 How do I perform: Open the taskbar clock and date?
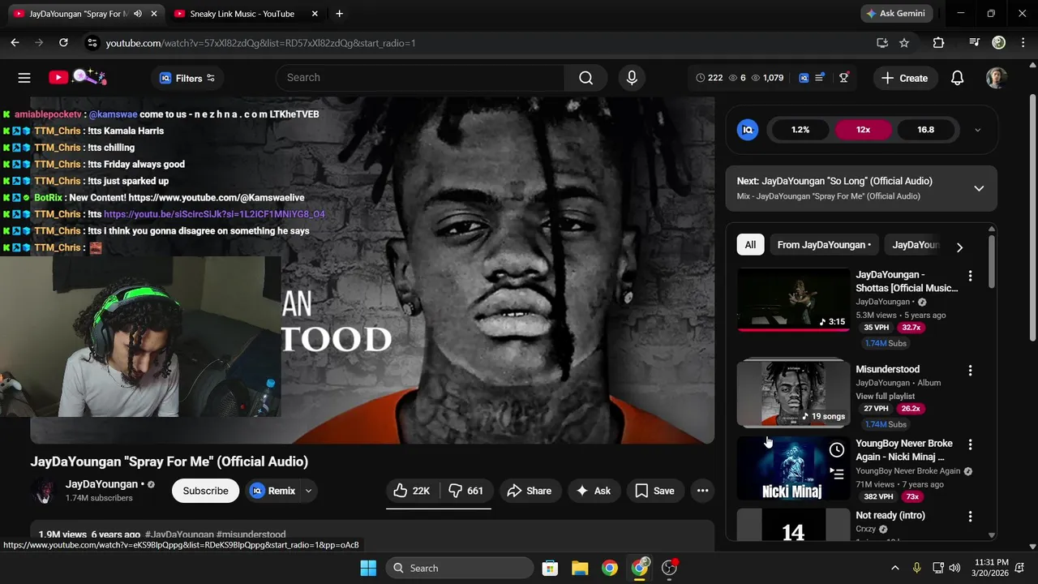tap(992, 568)
